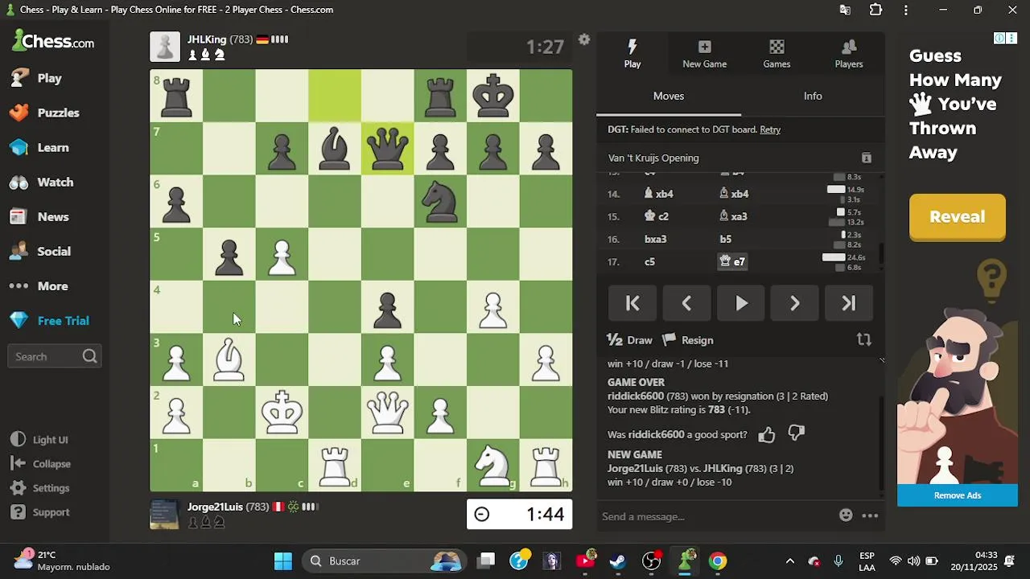Click the Chess.com logo
This screenshot has width=1030, height=579.
pos(53,41)
